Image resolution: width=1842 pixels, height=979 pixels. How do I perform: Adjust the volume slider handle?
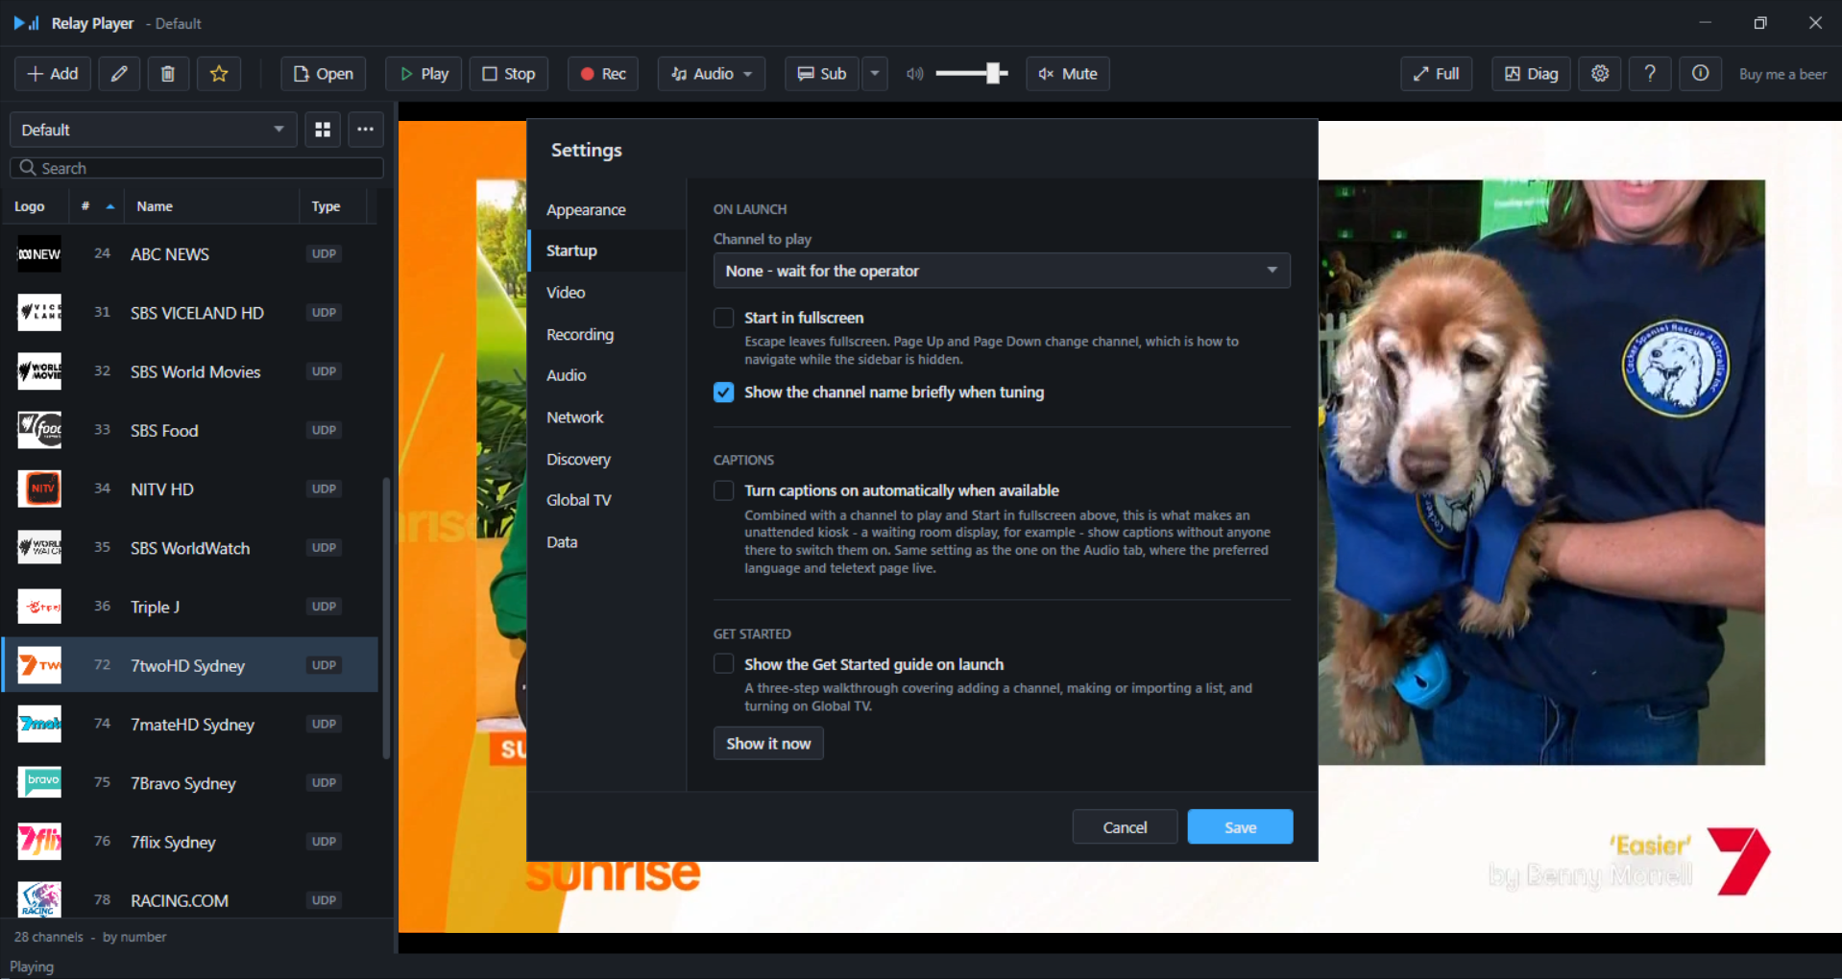pyautogui.click(x=995, y=74)
